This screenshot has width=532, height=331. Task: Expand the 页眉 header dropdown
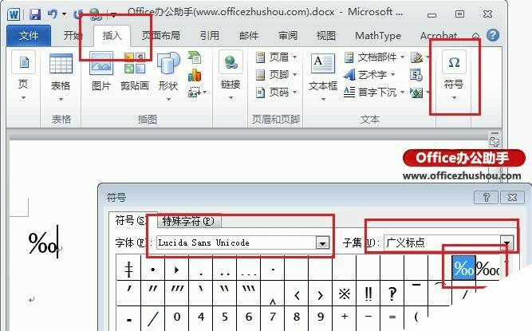click(294, 57)
